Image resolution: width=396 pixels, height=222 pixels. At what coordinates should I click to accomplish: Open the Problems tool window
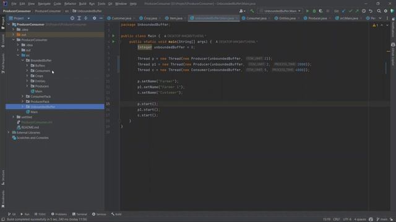(x=59, y=214)
